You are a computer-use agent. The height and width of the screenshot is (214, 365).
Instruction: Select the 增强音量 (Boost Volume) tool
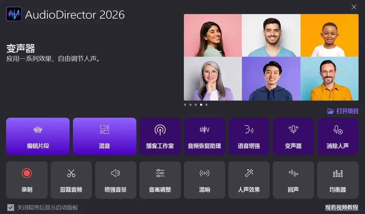point(116,180)
